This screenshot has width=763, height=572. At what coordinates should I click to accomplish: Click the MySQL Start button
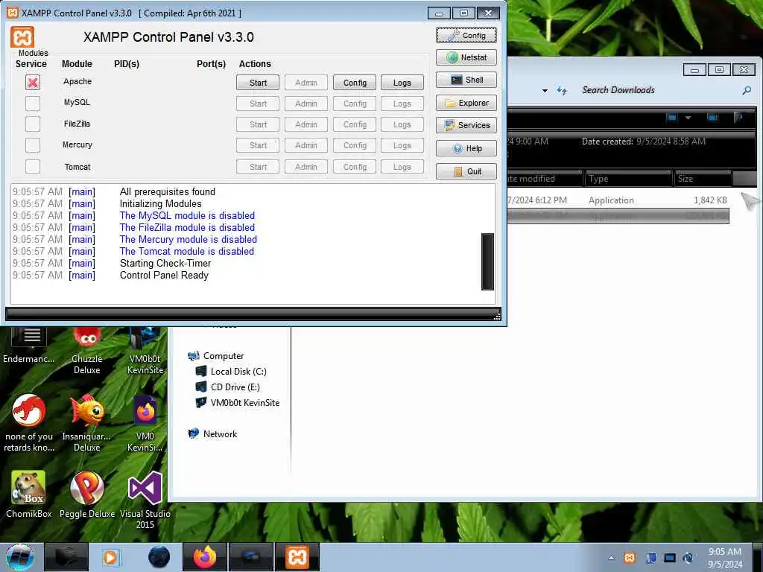coord(258,104)
